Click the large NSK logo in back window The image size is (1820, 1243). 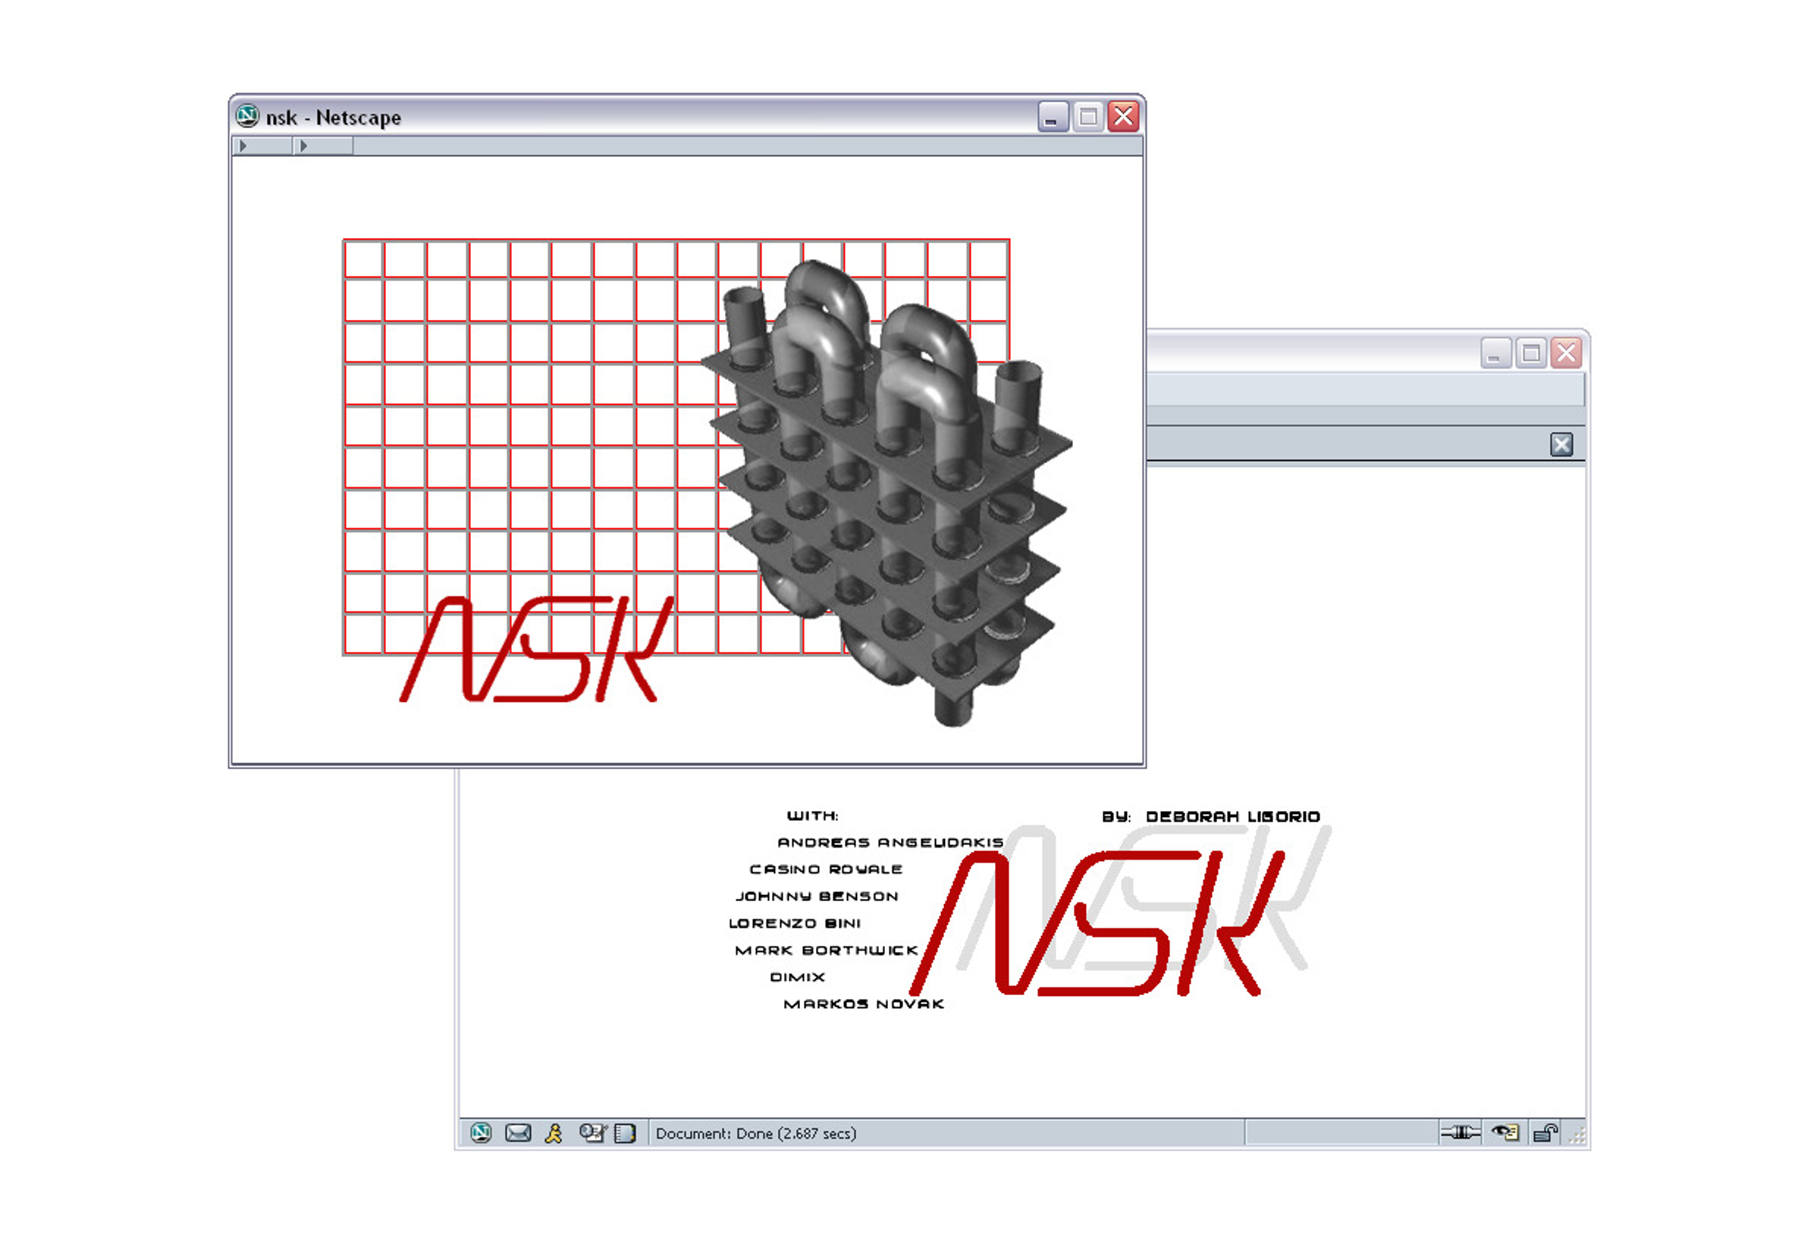click(x=1097, y=923)
